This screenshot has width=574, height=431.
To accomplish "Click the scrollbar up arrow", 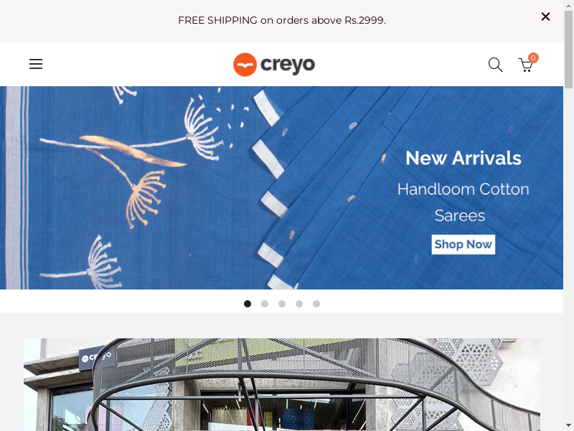I will pyautogui.click(x=568, y=5).
